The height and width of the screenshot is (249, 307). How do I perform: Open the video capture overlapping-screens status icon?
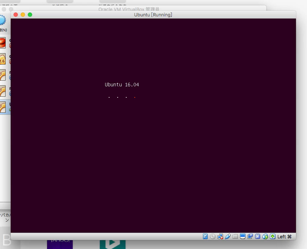pyautogui.click(x=250, y=237)
